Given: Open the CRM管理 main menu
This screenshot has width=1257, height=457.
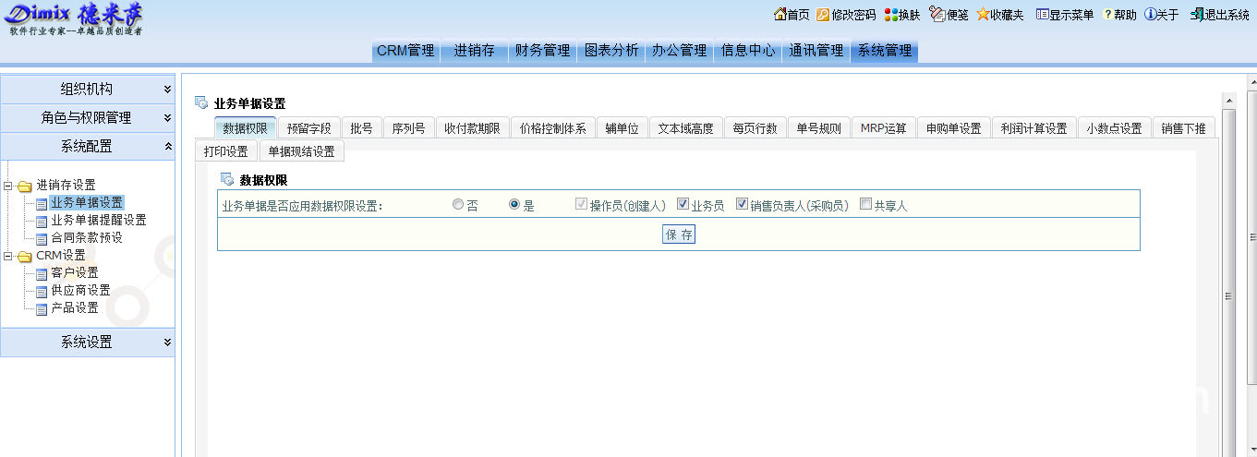Looking at the screenshot, I should pos(405,51).
